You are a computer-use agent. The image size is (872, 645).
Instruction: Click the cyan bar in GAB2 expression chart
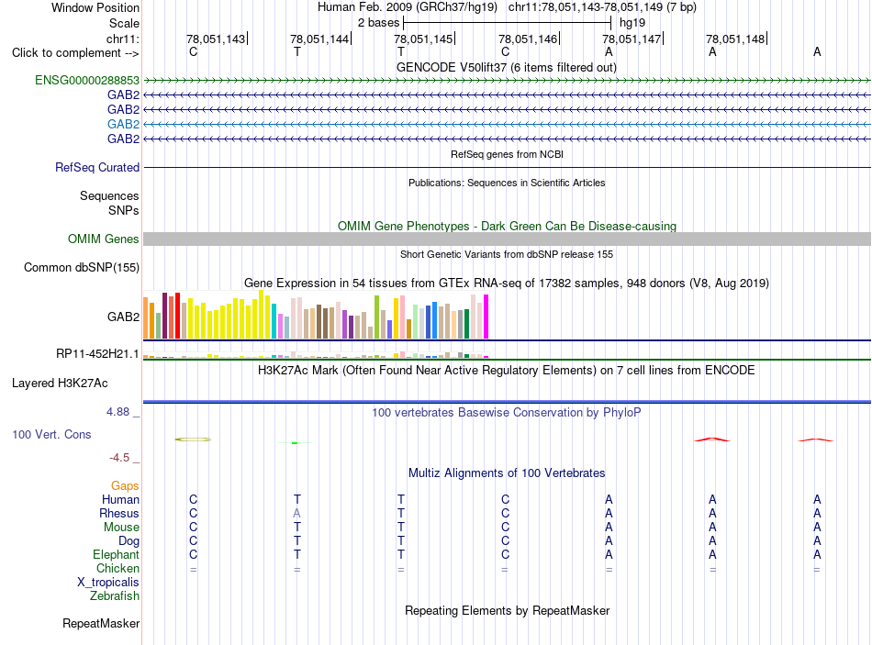point(274,321)
